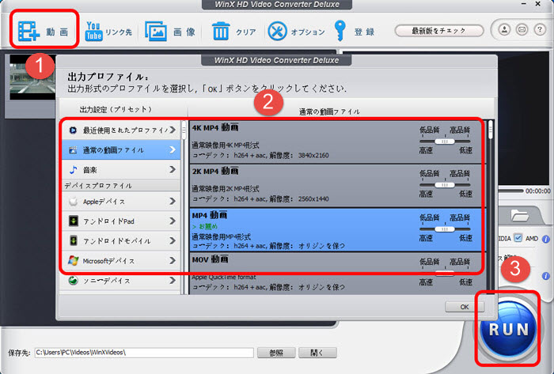The width and height of the screenshot is (554, 374).
Task: Click the お薦め recommended label
Action: coord(204,226)
